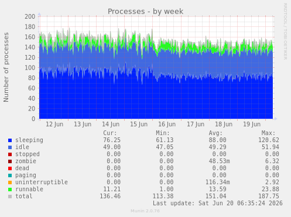
Task: Select the 'paging' legend label
Action: (26, 175)
